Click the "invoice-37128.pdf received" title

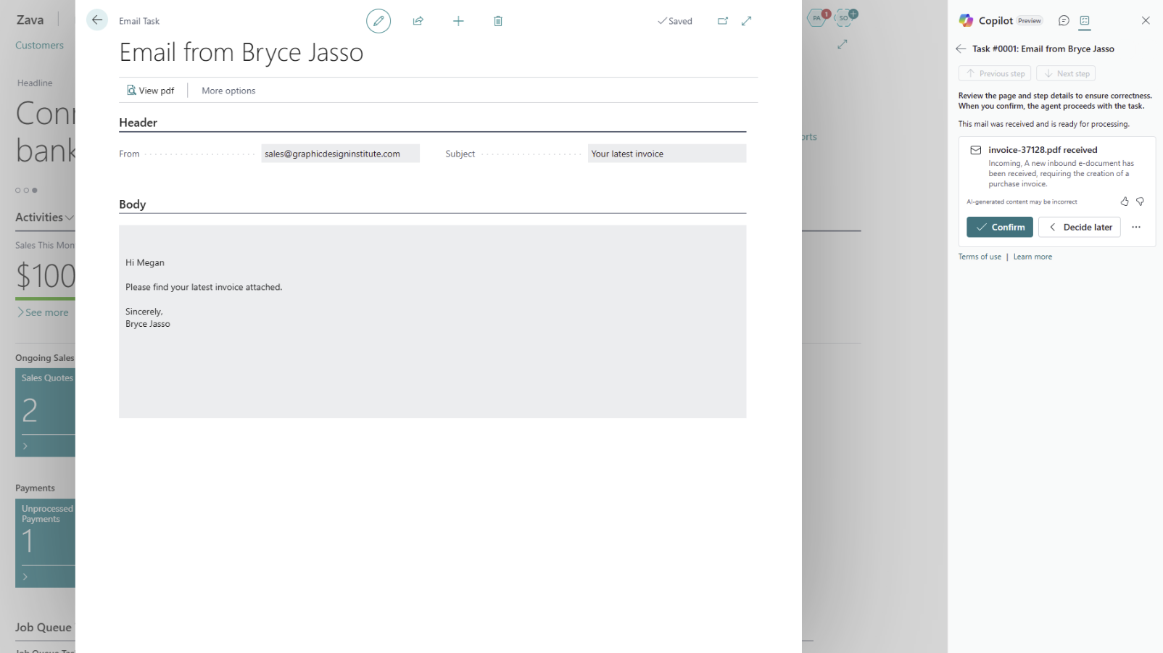click(x=1043, y=150)
